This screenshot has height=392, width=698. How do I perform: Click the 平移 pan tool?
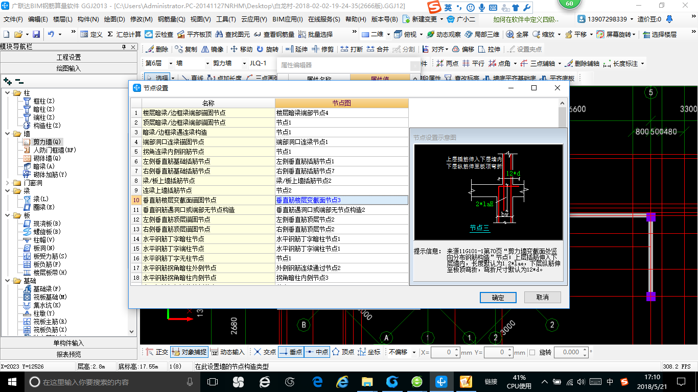pyautogui.click(x=576, y=34)
